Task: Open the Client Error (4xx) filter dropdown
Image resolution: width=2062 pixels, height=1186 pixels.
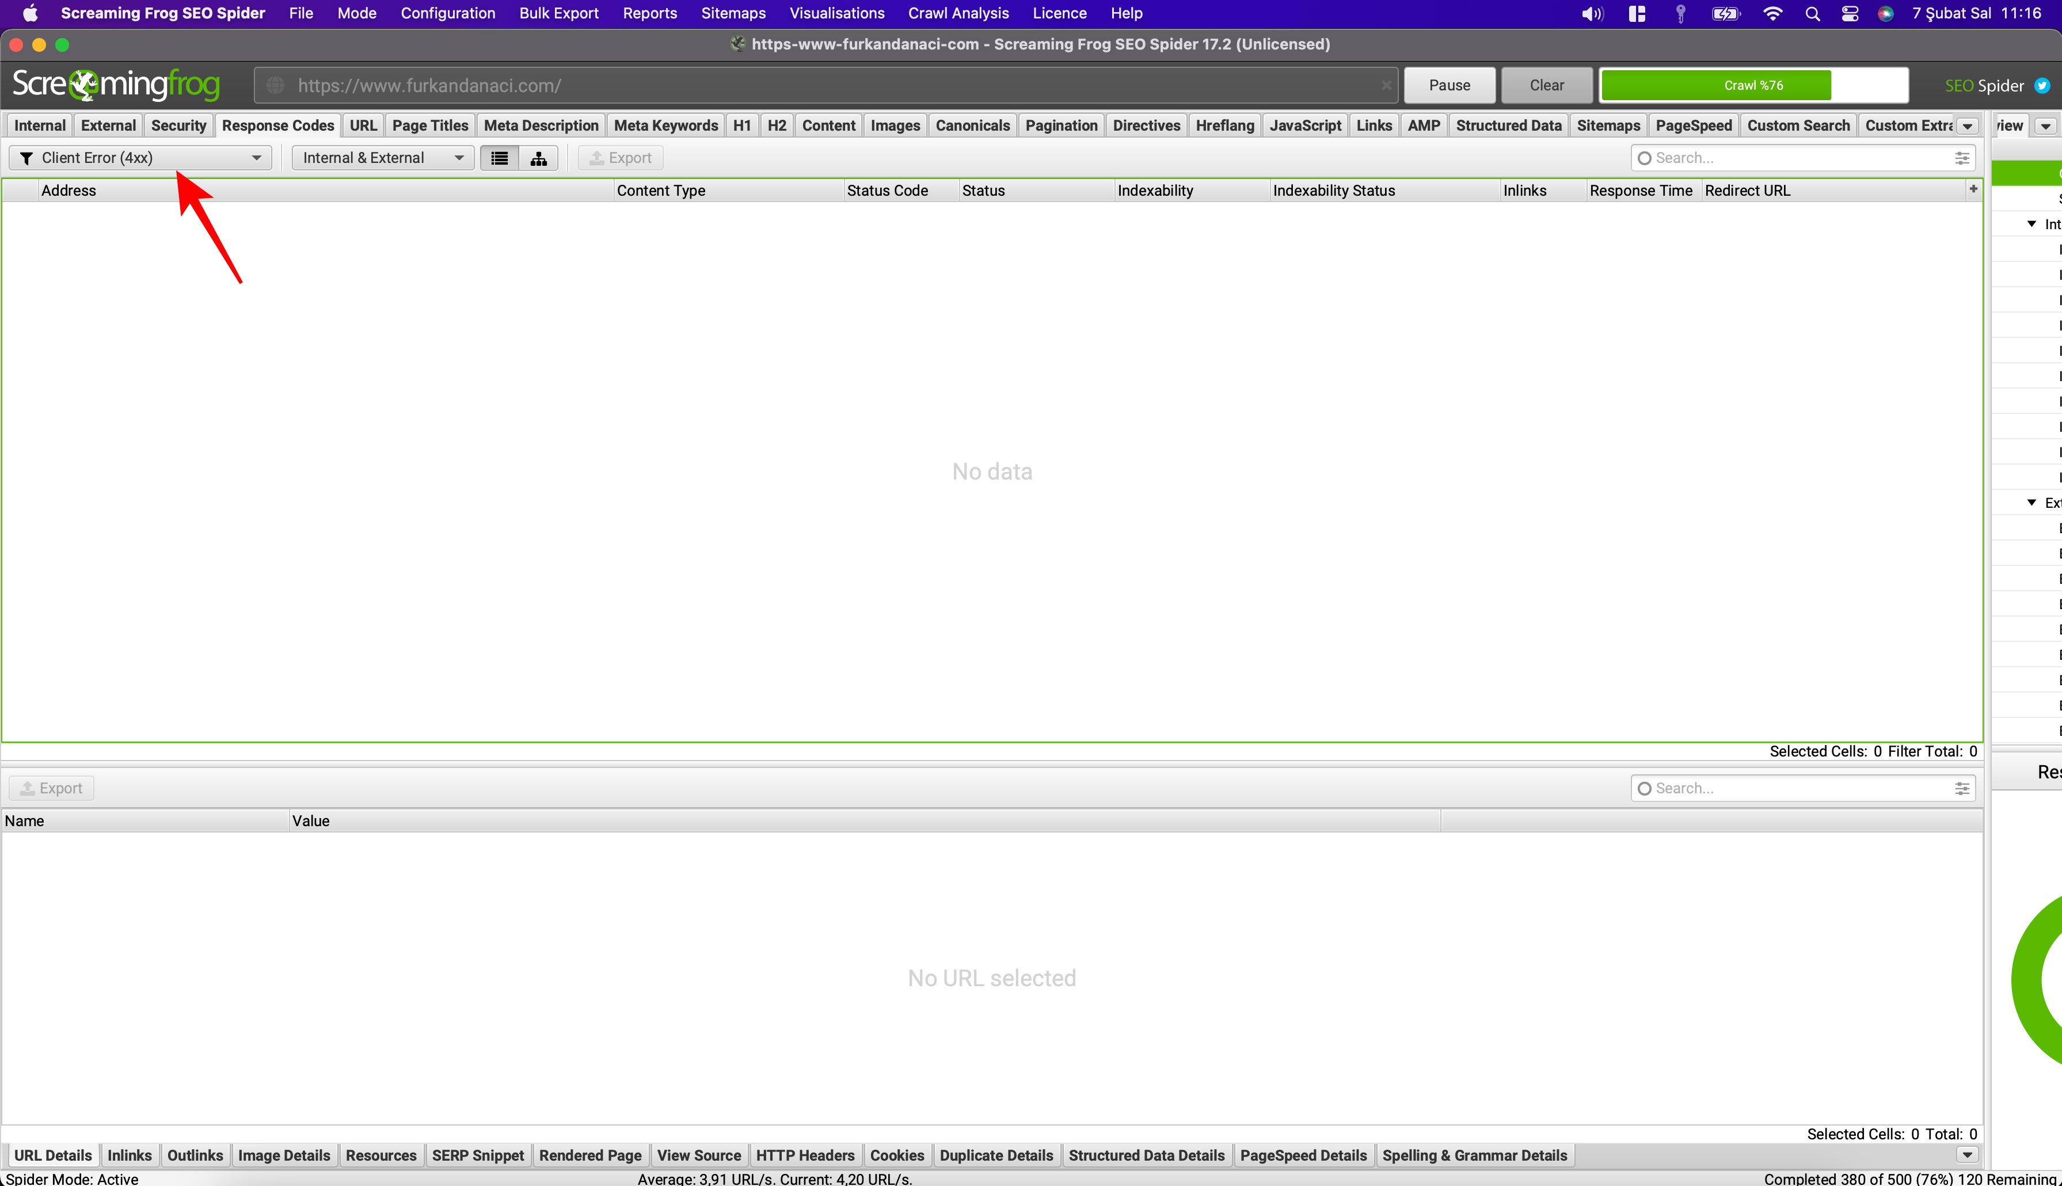Action: point(140,158)
